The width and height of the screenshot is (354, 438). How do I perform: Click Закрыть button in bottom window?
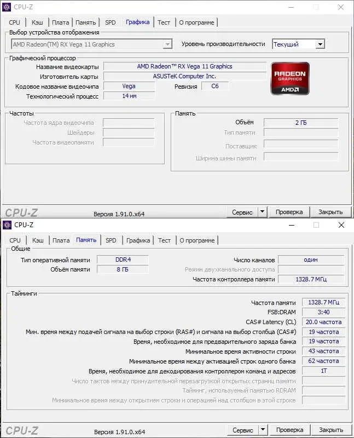331,430
